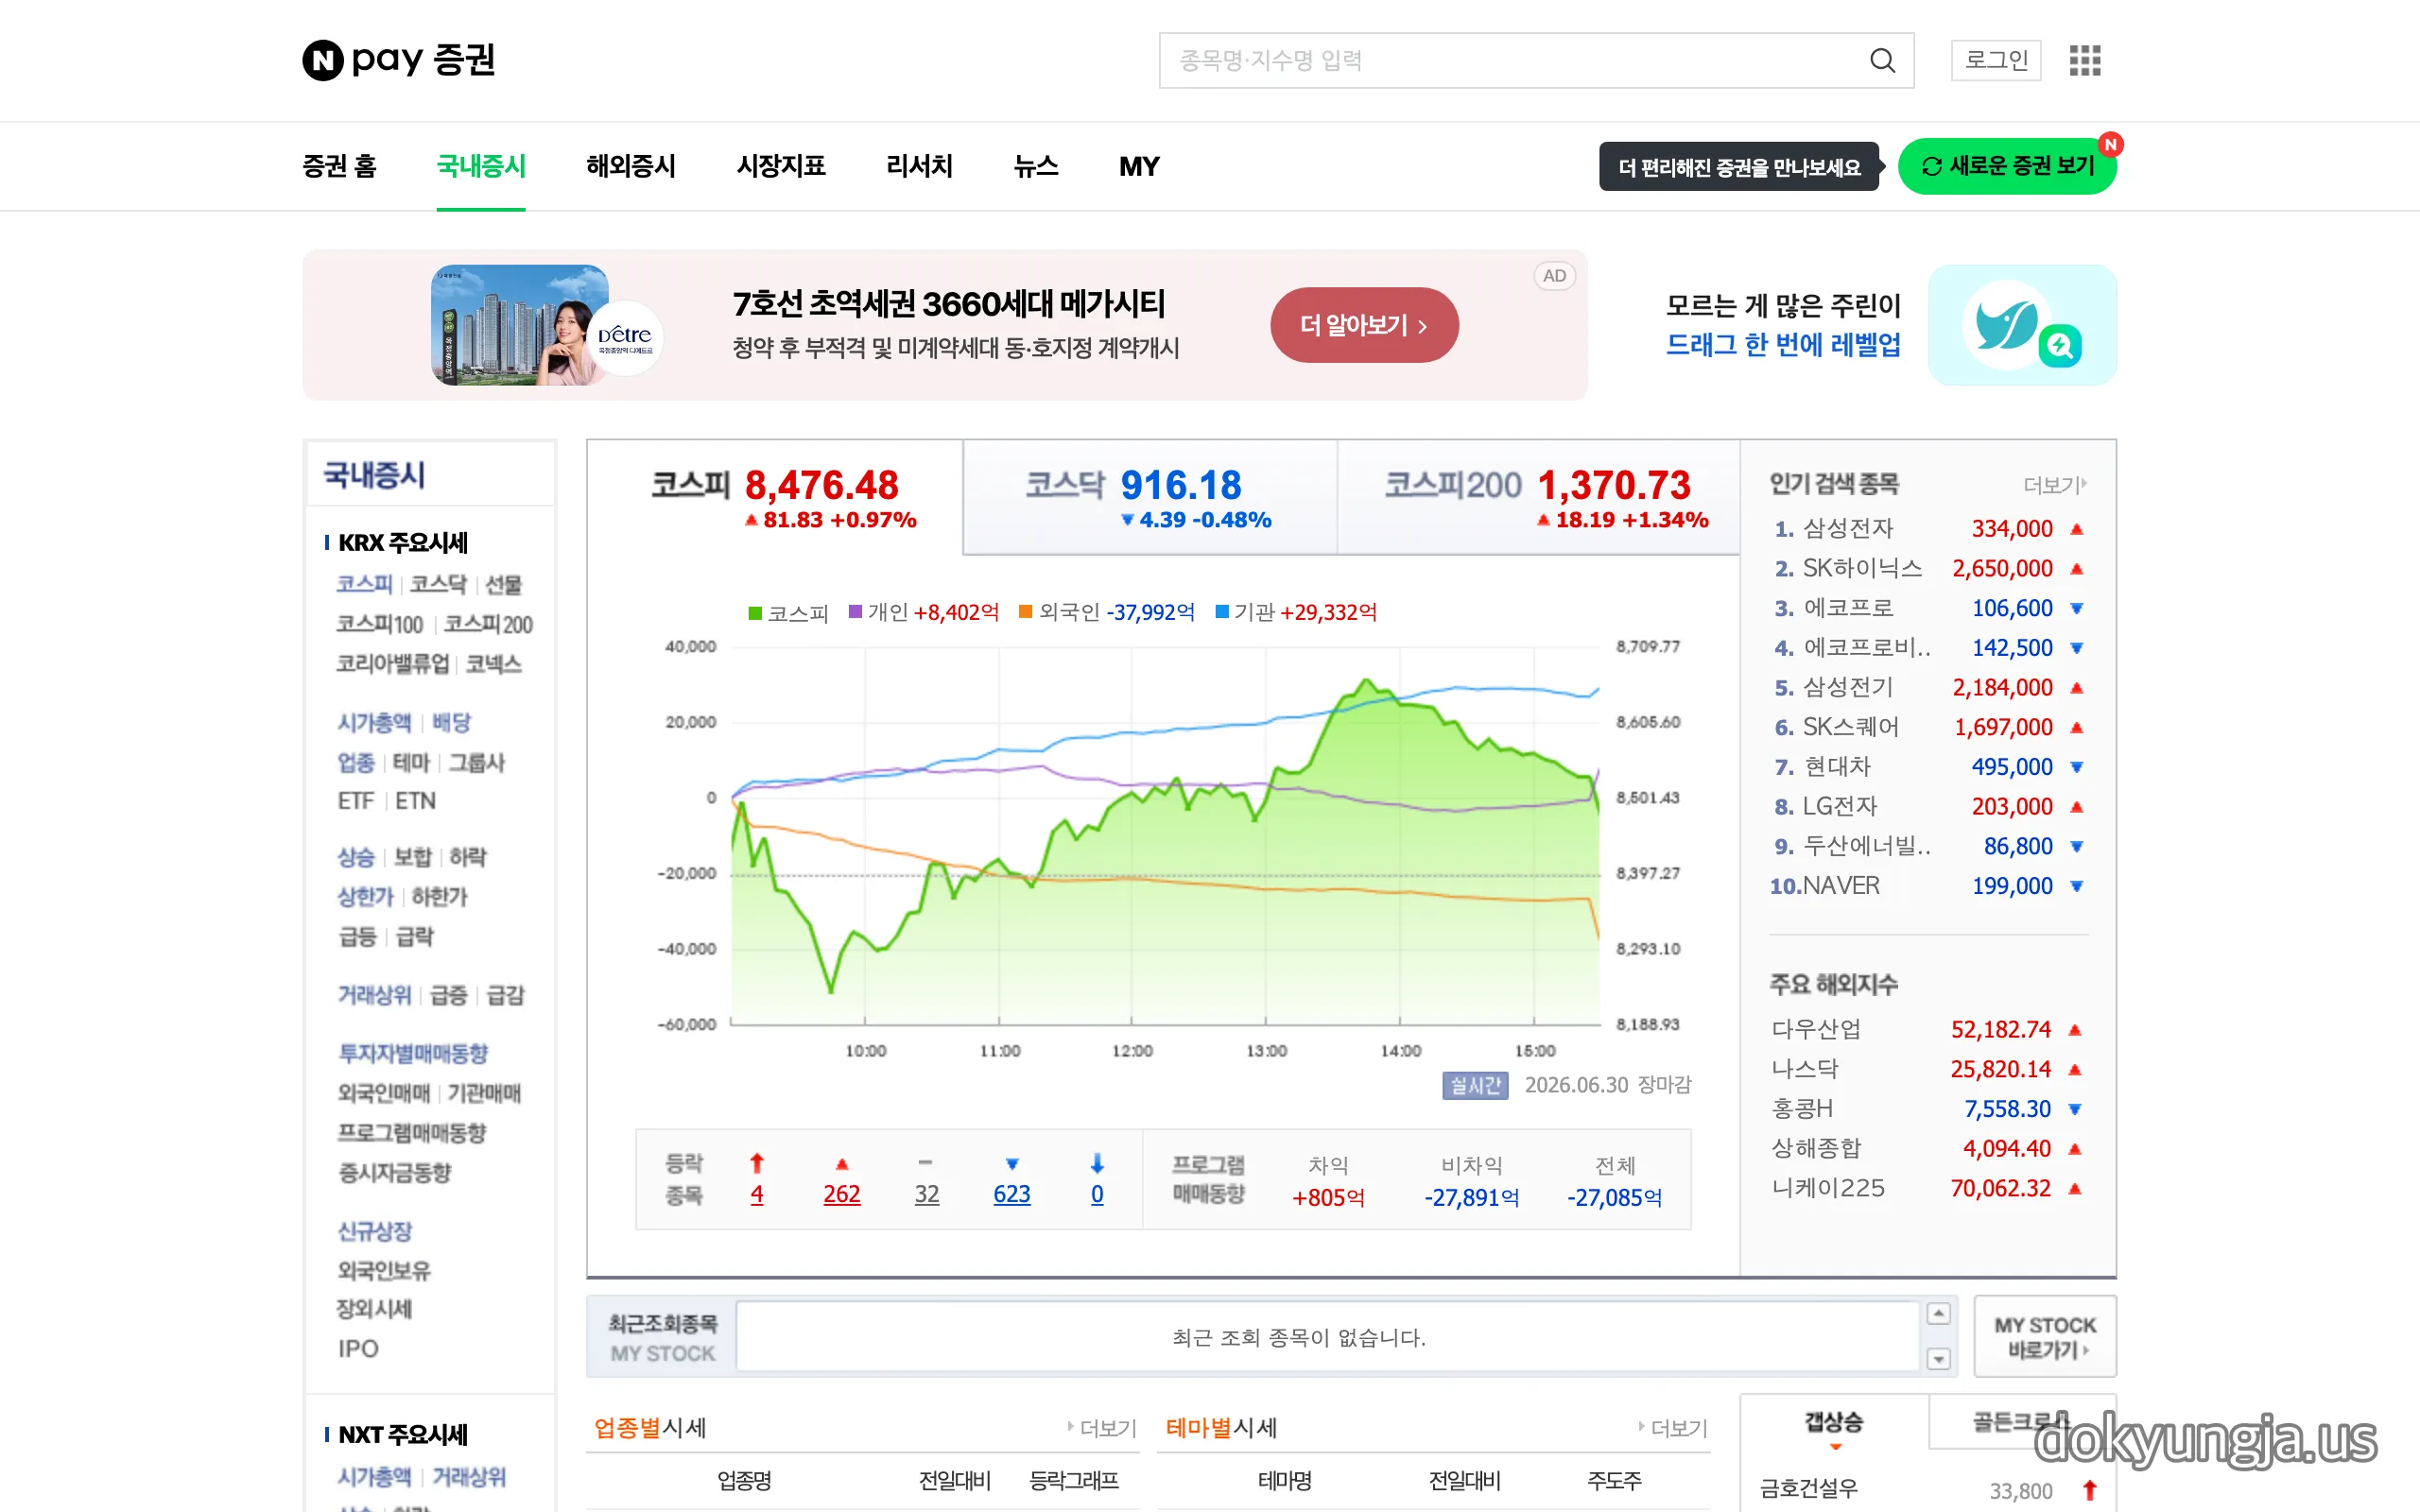Viewport: 2420px width, 1512px height.
Task: Open 뉴스 menu
Action: [1036, 166]
